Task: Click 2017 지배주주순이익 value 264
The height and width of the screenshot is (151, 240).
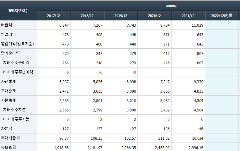Action: (66, 63)
